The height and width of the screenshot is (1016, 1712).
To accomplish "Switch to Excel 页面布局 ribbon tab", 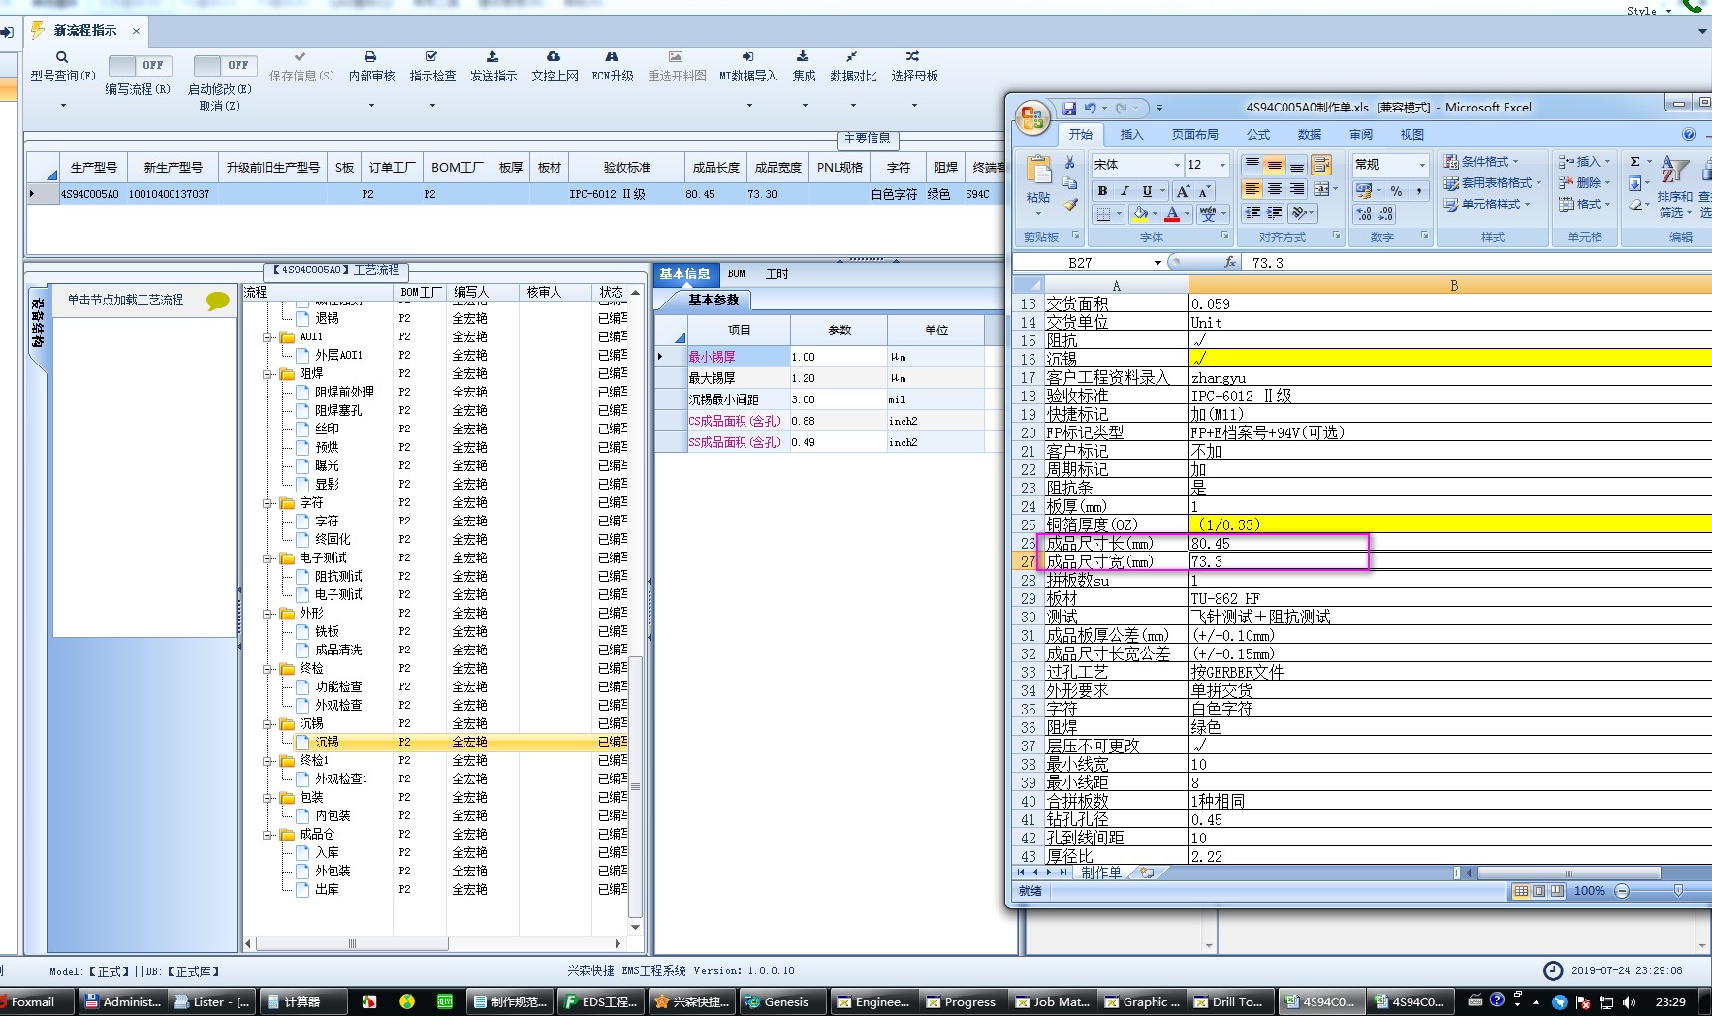I will click(x=1194, y=135).
